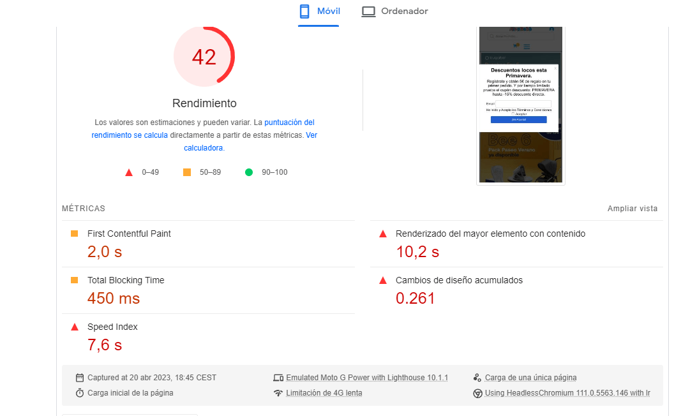Click the devices icon beside Emulated Moto G Power

tap(278, 378)
